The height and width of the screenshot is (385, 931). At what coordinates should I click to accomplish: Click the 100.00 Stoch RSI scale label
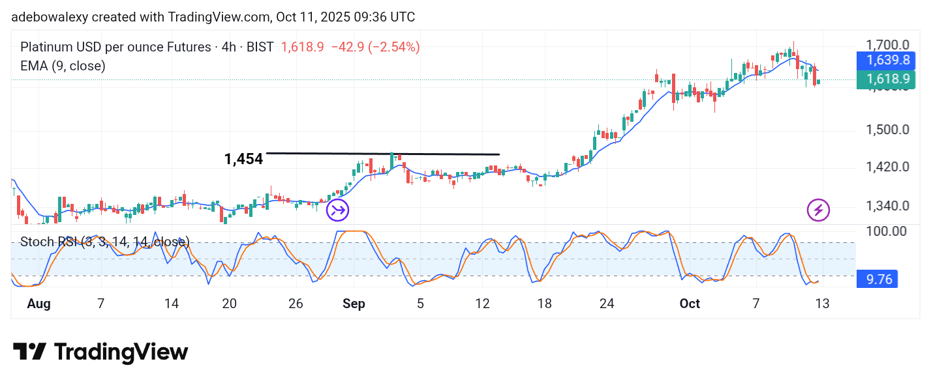[x=885, y=231]
